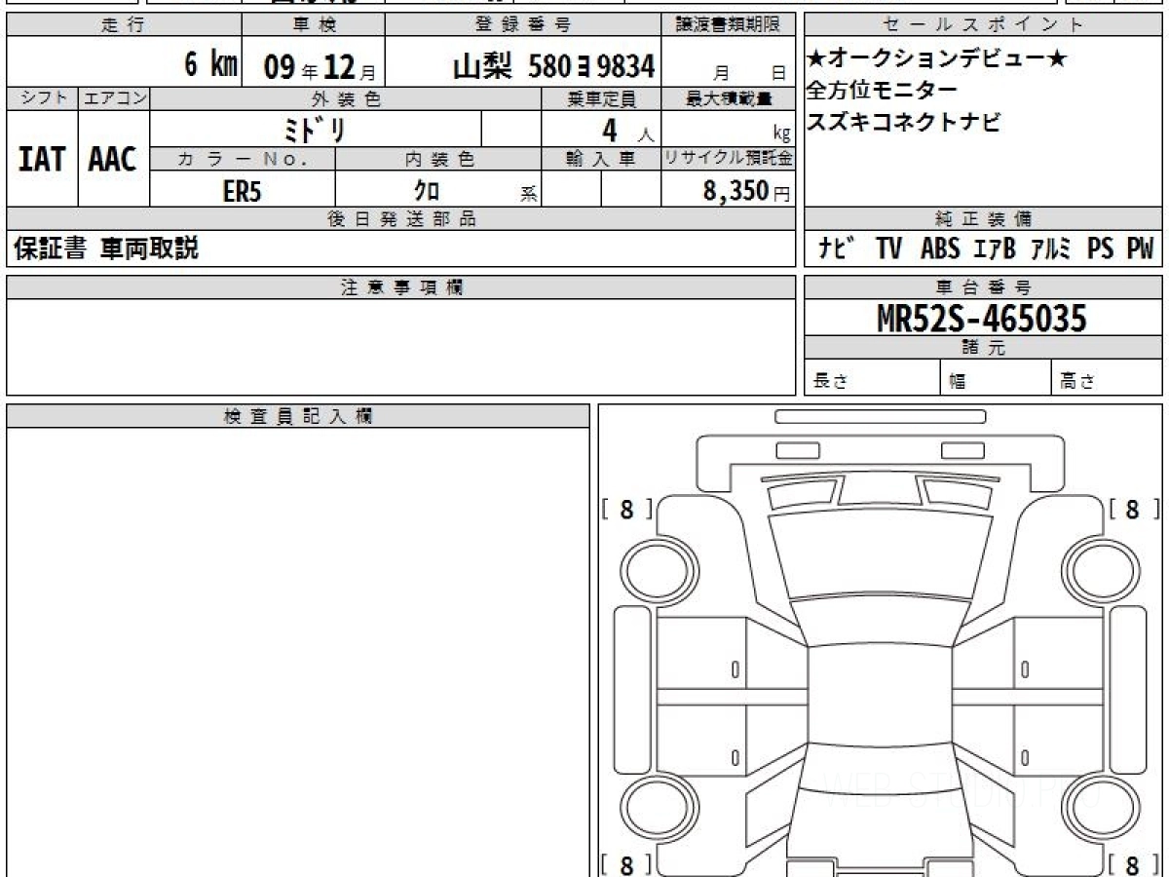This screenshot has height=877, width=1169.
Task: Select the ナビ equipment item
Action: click(836, 249)
